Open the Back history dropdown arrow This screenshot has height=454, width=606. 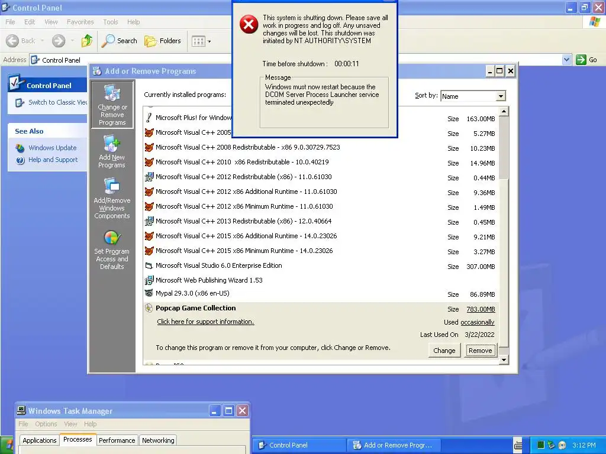(42, 41)
